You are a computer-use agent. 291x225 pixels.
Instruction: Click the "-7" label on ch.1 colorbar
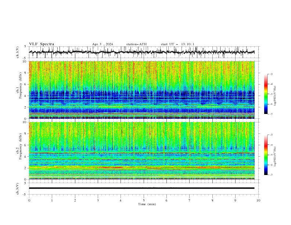271,114
